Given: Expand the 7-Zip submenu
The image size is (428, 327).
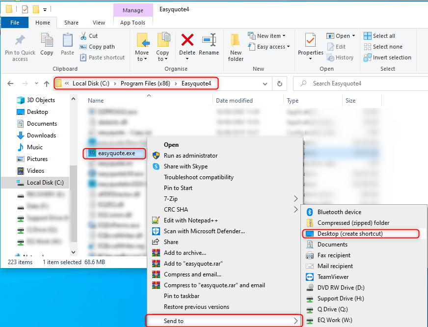Looking at the screenshot, I should [225, 199].
